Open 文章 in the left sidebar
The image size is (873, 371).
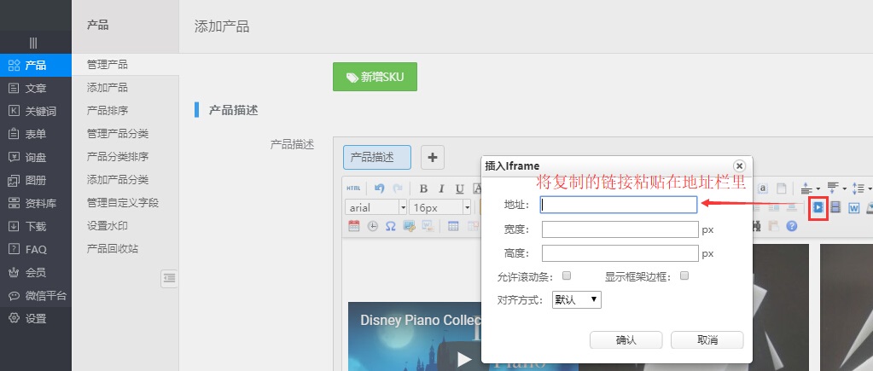(36, 88)
